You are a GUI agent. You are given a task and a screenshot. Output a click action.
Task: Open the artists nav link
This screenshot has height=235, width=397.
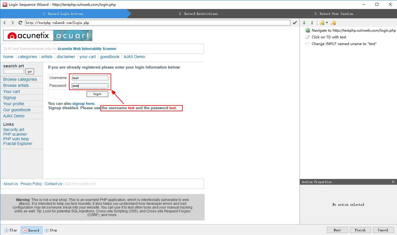coord(47,57)
